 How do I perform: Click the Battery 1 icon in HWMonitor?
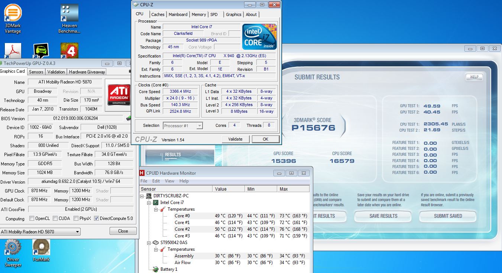click(x=156, y=269)
